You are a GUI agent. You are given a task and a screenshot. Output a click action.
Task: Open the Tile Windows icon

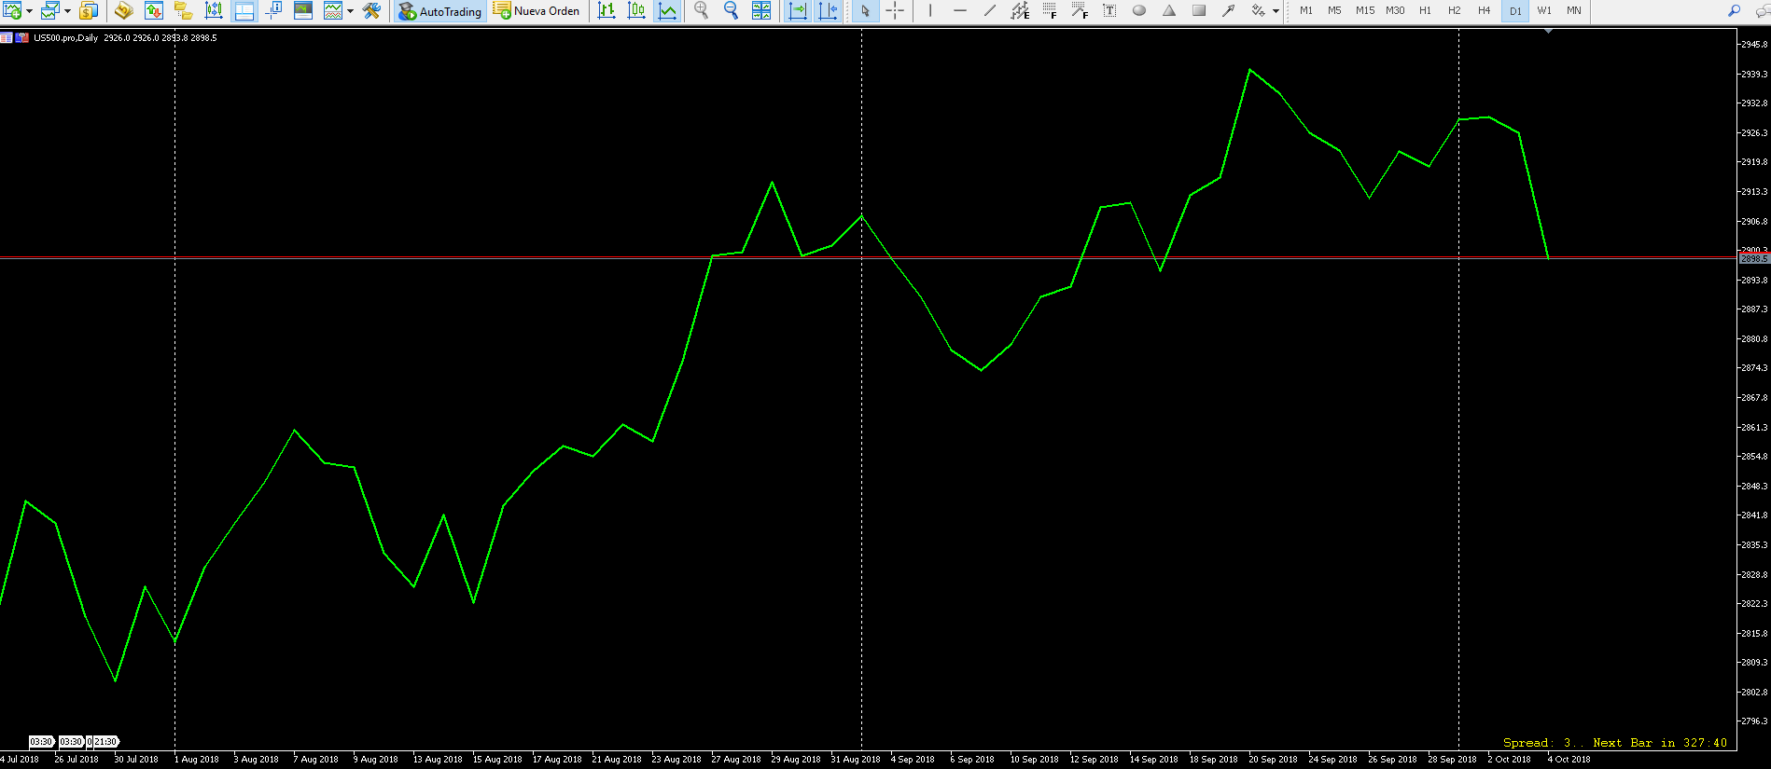coord(761,11)
